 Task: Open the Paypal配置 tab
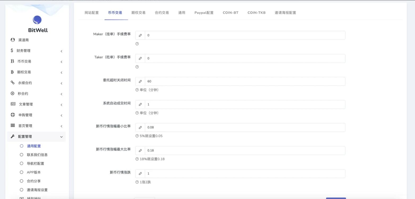click(x=204, y=13)
